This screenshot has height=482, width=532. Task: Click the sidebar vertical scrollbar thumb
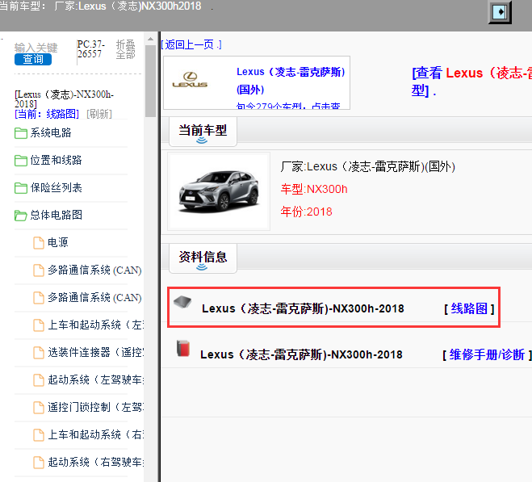click(150, 81)
